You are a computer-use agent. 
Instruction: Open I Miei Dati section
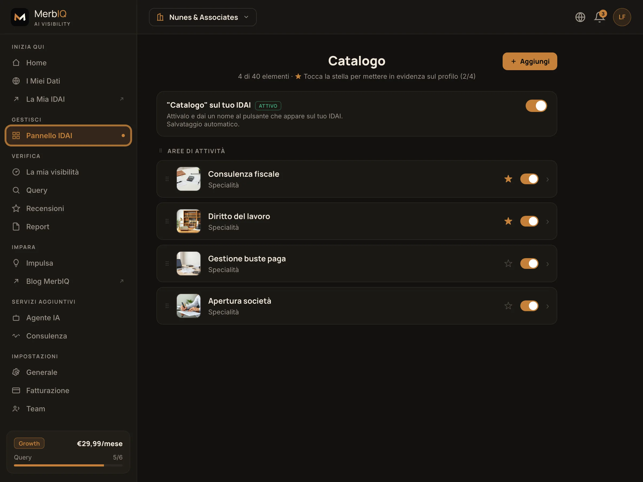click(68, 81)
